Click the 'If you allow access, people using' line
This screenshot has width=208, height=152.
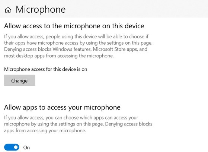tap(76, 37)
